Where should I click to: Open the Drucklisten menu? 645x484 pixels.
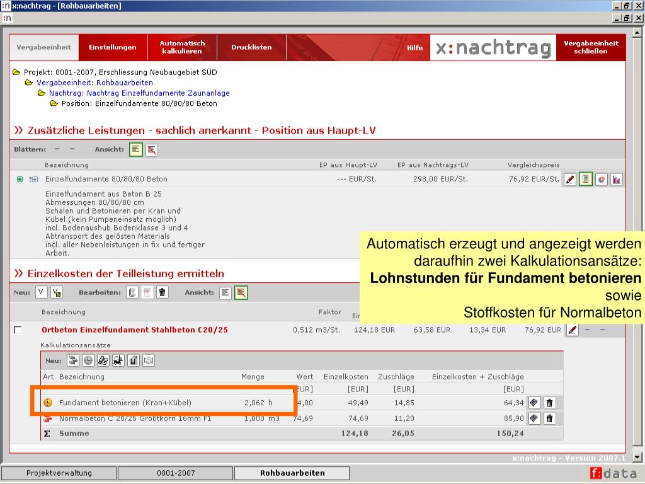click(251, 47)
